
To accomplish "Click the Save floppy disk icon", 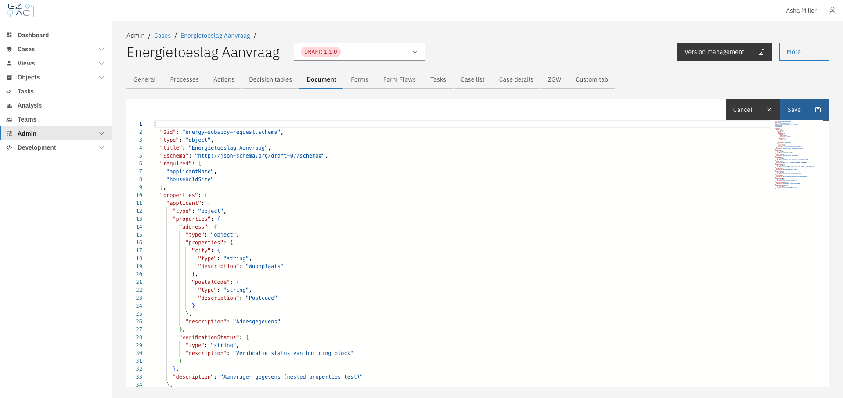I will coord(818,110).
